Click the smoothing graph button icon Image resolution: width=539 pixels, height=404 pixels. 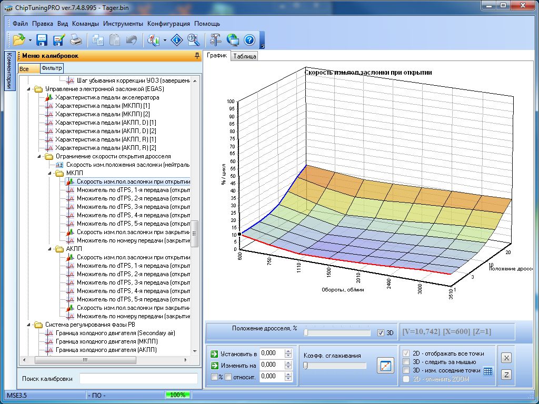(x=385, y=366)
